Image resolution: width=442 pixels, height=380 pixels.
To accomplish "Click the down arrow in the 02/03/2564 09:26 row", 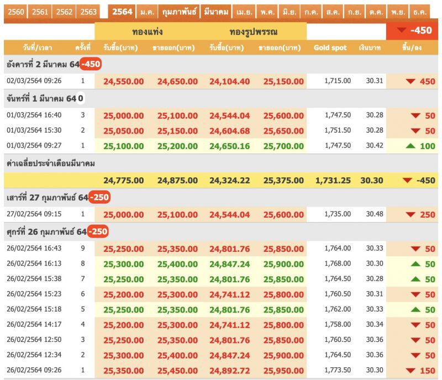I will tap(410, 81).
